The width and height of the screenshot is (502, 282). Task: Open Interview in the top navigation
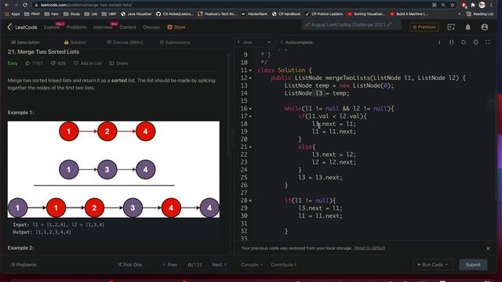point(103,27)
